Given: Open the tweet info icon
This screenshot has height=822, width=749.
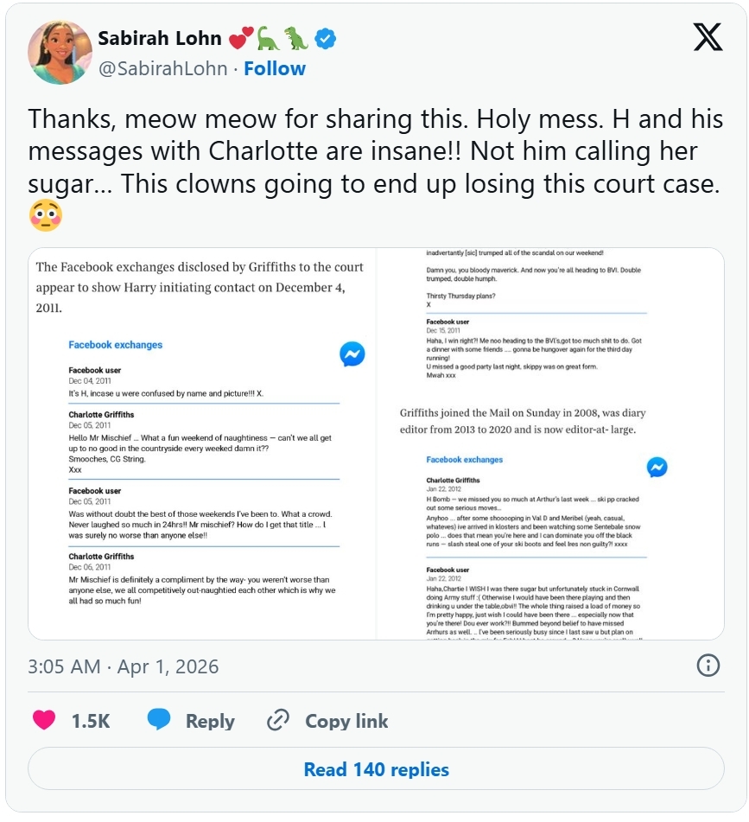Looking at the screenshot, I should click(708, 665).
